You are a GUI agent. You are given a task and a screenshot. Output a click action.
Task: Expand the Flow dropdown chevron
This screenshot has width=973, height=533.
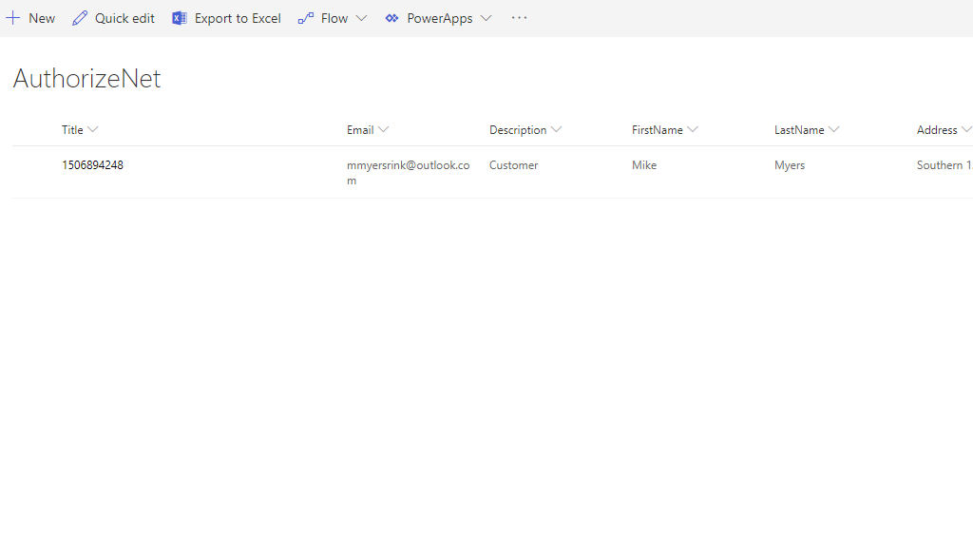click(361, 18)
